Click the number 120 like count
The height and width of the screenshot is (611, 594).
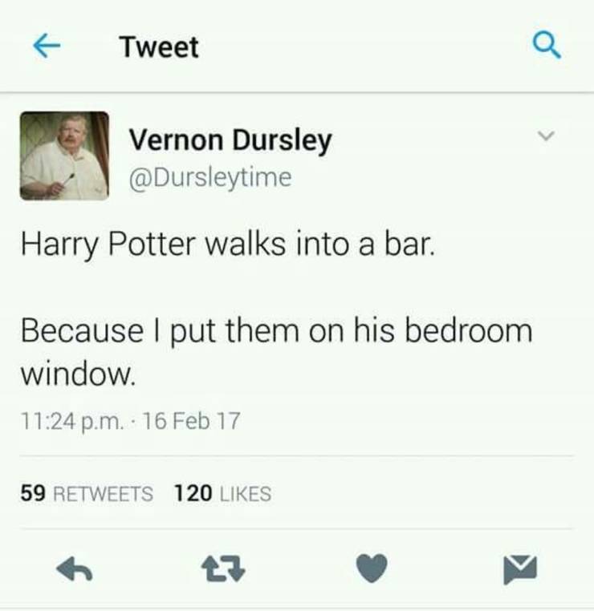(193, 493)
